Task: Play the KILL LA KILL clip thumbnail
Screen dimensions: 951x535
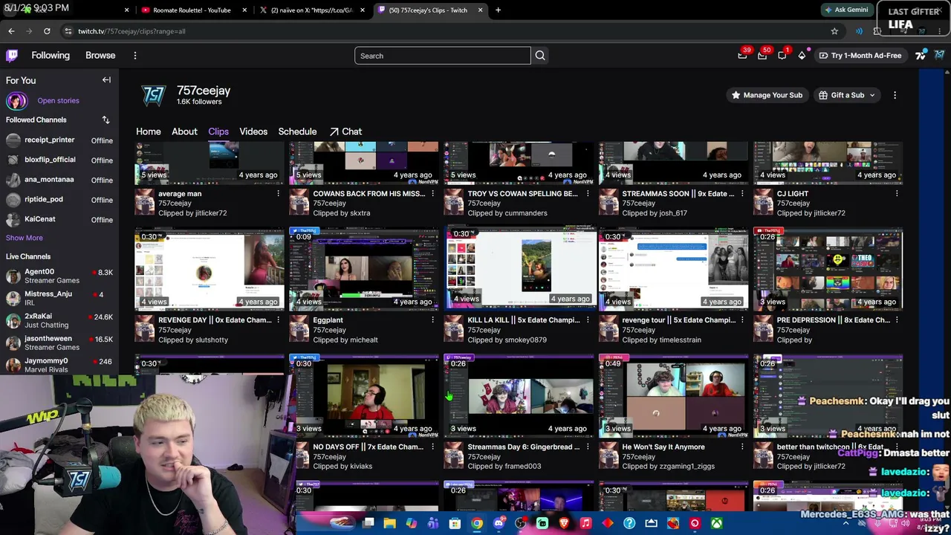Action: (x=519, y=269)
